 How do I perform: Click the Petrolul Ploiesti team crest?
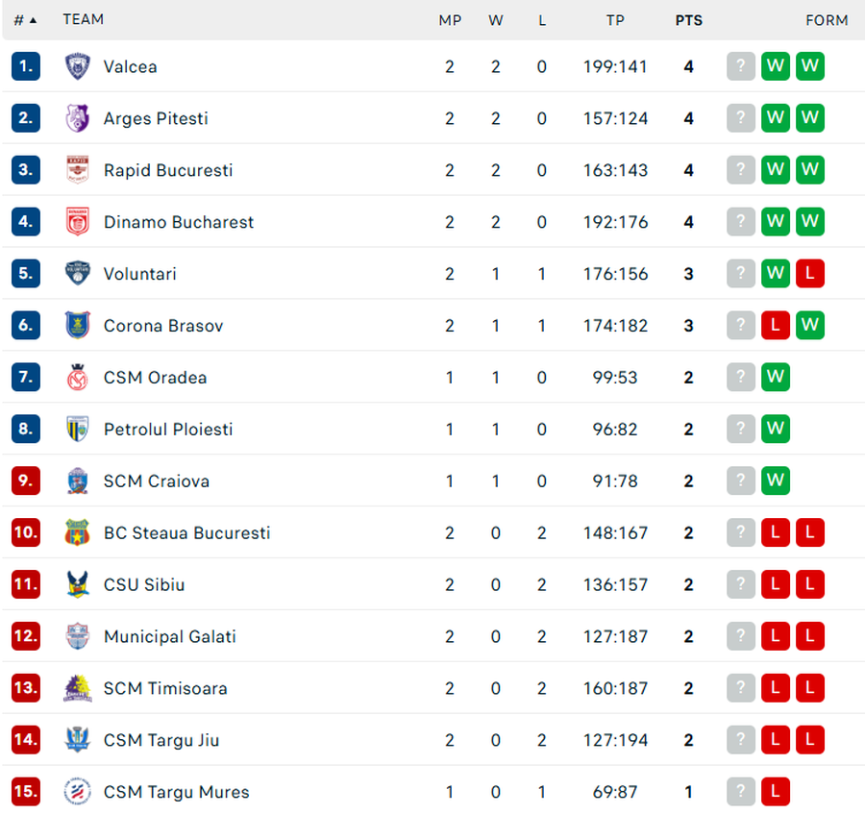click(x=77, y=430)
